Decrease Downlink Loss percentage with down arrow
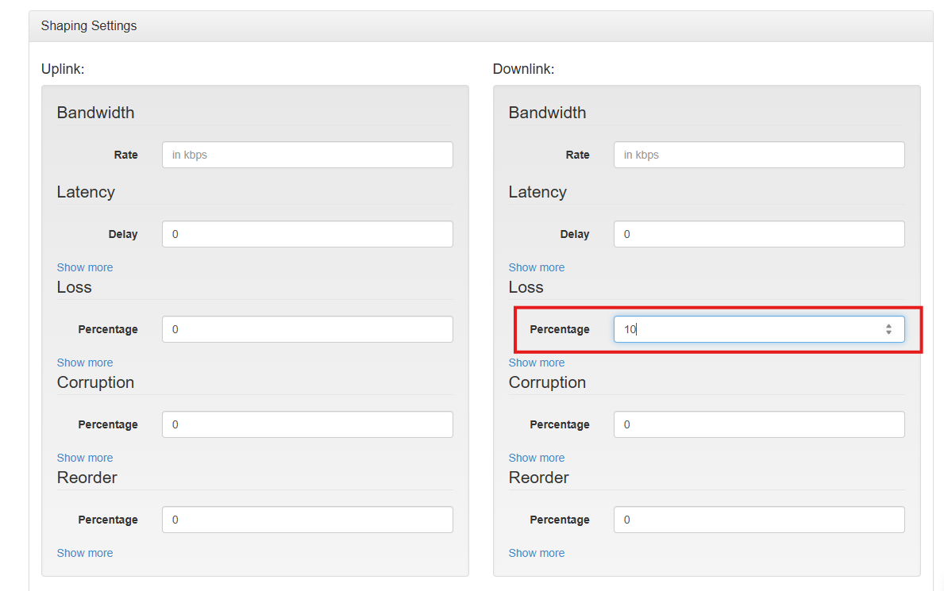Screen dimensions: 944x591 (x=888, y=333)
